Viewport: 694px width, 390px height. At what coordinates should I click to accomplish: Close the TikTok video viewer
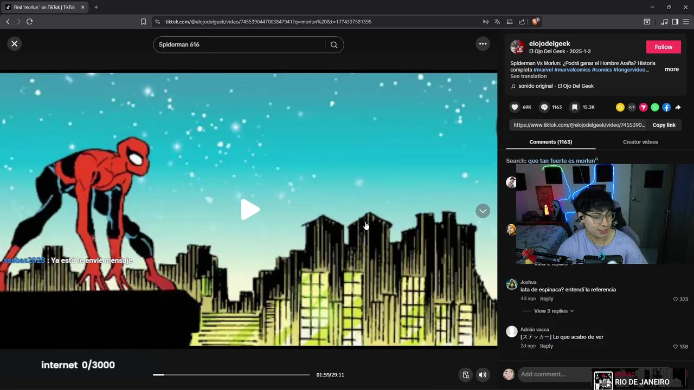tap(15, 44)
